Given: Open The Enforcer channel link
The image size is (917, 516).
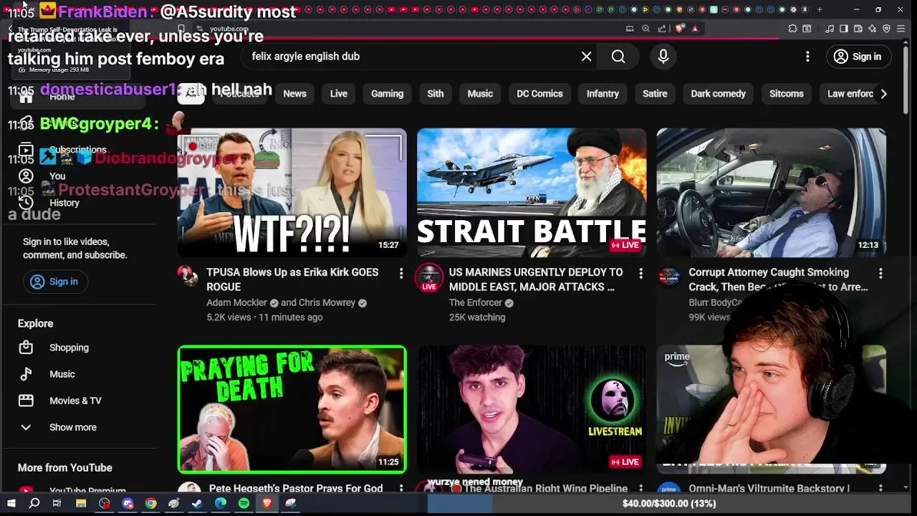Looking at the screenshot, I should point(475,303).
